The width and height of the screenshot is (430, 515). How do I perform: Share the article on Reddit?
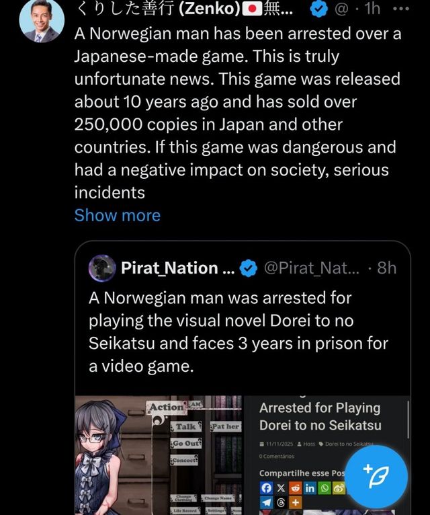point(296,488)
